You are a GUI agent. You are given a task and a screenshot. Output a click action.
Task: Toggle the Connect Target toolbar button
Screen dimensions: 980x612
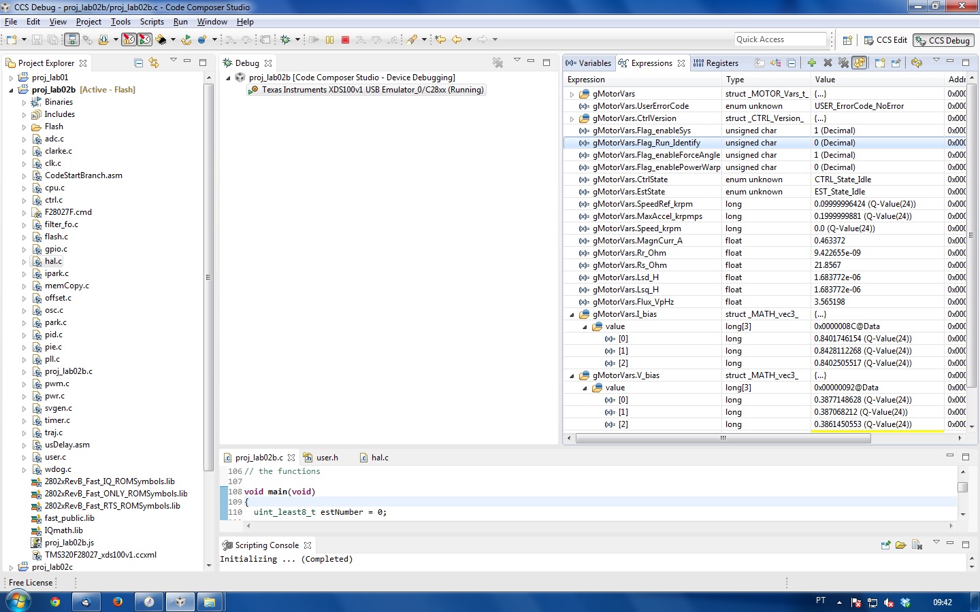(72, 39)
